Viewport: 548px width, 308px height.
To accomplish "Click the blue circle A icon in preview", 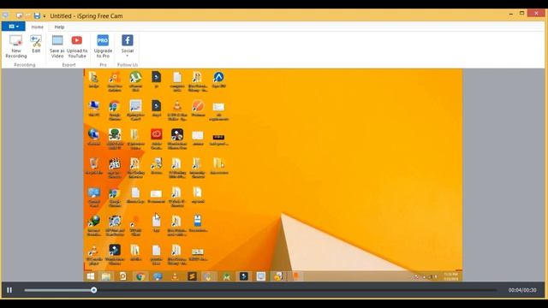I will pyautogui.click(x=219, y=79).
